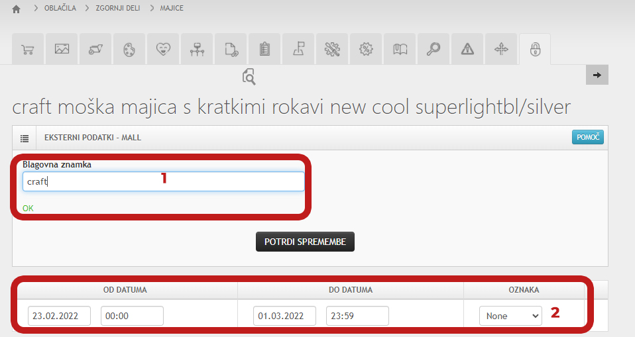Focus the Blagovna znamka text field
The image size is (635, 337).
click(163, 181)
